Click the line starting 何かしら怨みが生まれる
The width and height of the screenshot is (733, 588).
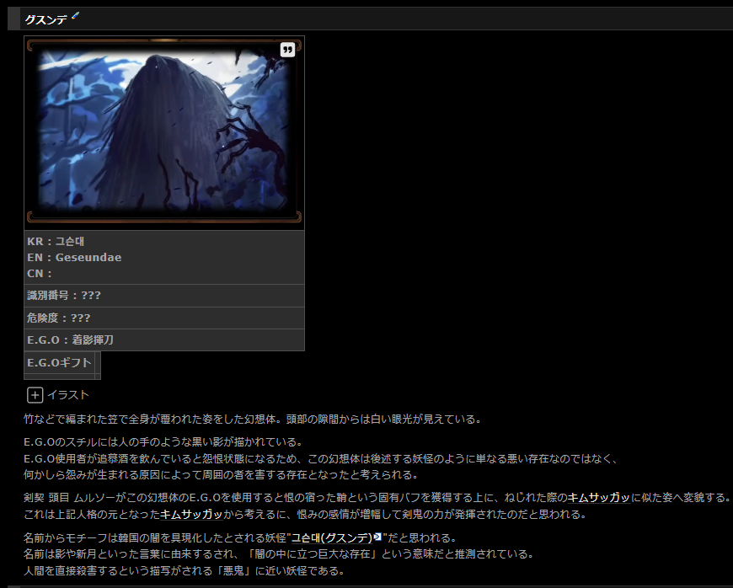pos(221,475)
